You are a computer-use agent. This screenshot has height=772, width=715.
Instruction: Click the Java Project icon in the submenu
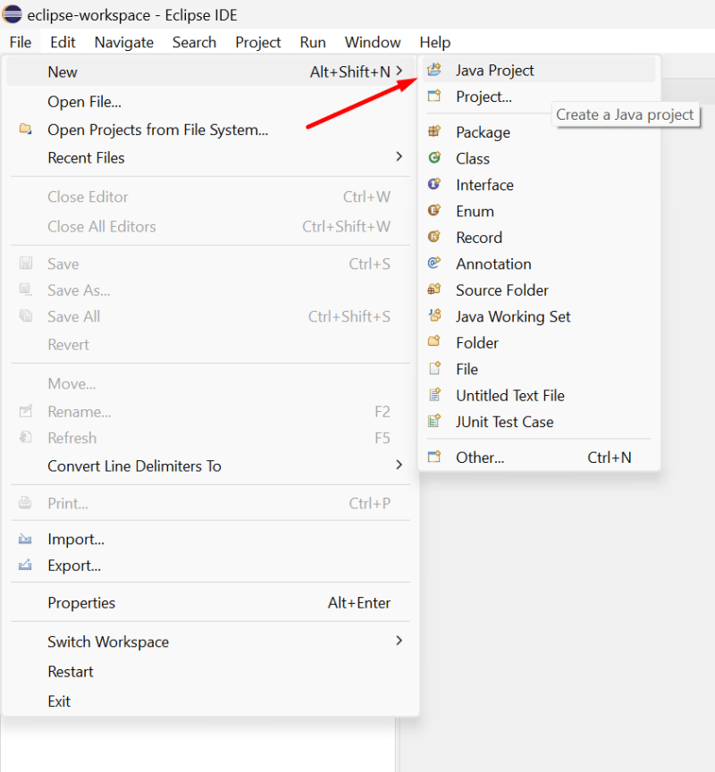coord(434,70)
